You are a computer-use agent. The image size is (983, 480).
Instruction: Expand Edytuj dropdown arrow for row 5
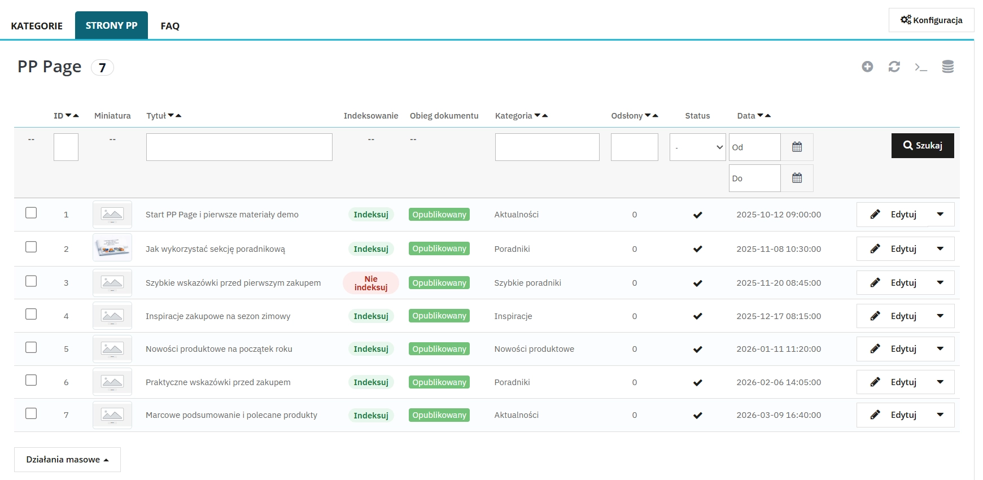(x=940, y=349)
